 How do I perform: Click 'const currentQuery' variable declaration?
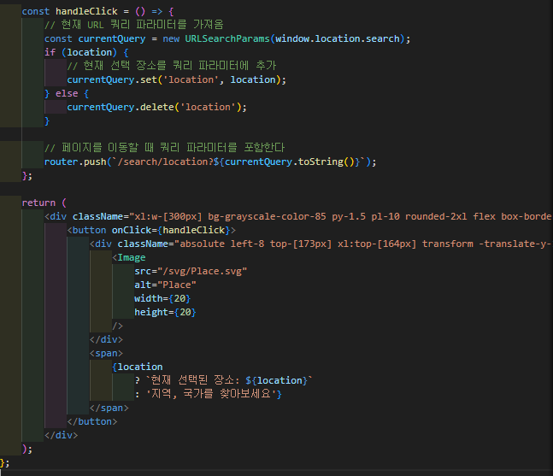(95, 38)
